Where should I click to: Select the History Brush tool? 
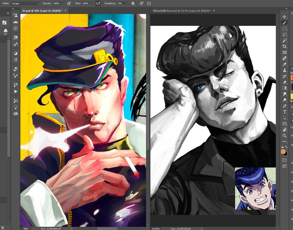pyautogui.click(x=284, y=76)
